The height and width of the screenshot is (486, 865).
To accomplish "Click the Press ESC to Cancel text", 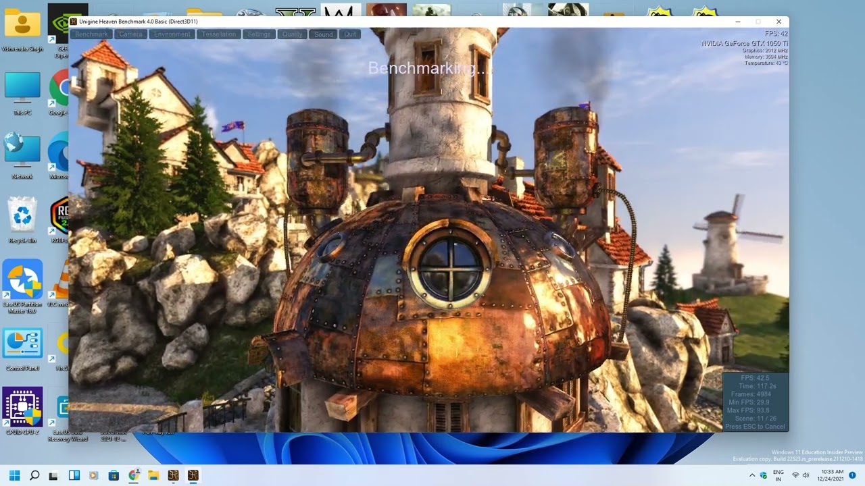I will point(755,427).
